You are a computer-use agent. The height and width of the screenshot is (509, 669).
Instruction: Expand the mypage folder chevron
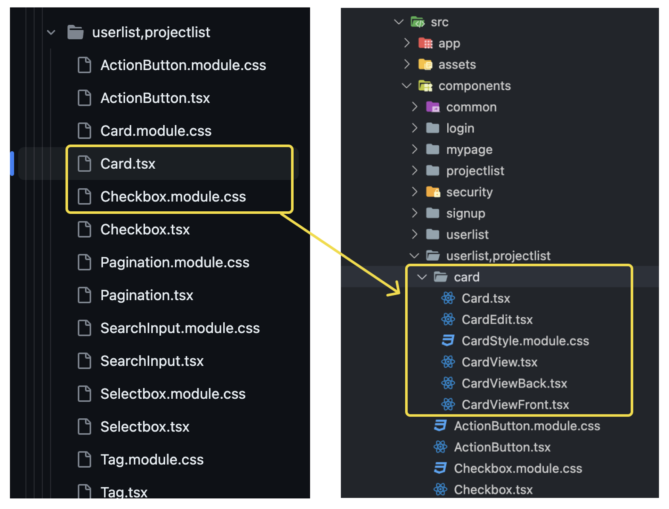pyautogui.click(x=415, y=149)
